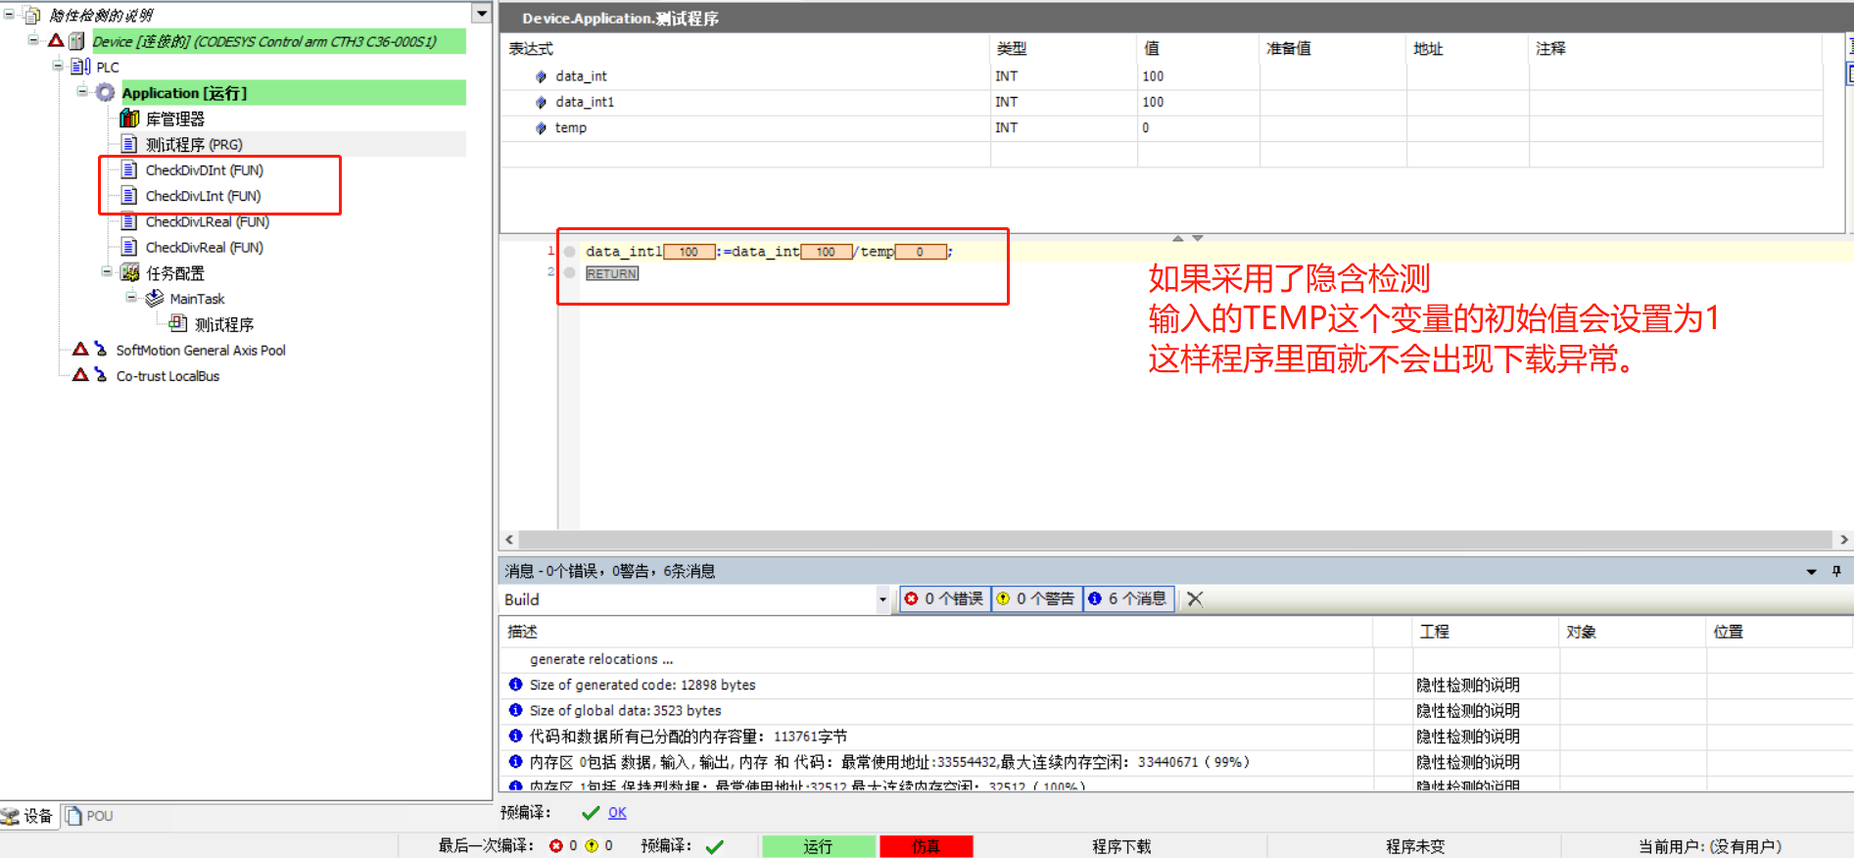The width and height of the screenshot is (1854, 858).
Task: Click the status bar warning count icon
Action: click(x=592, y=845)
